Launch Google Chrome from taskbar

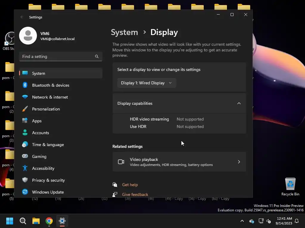[49, 221]
